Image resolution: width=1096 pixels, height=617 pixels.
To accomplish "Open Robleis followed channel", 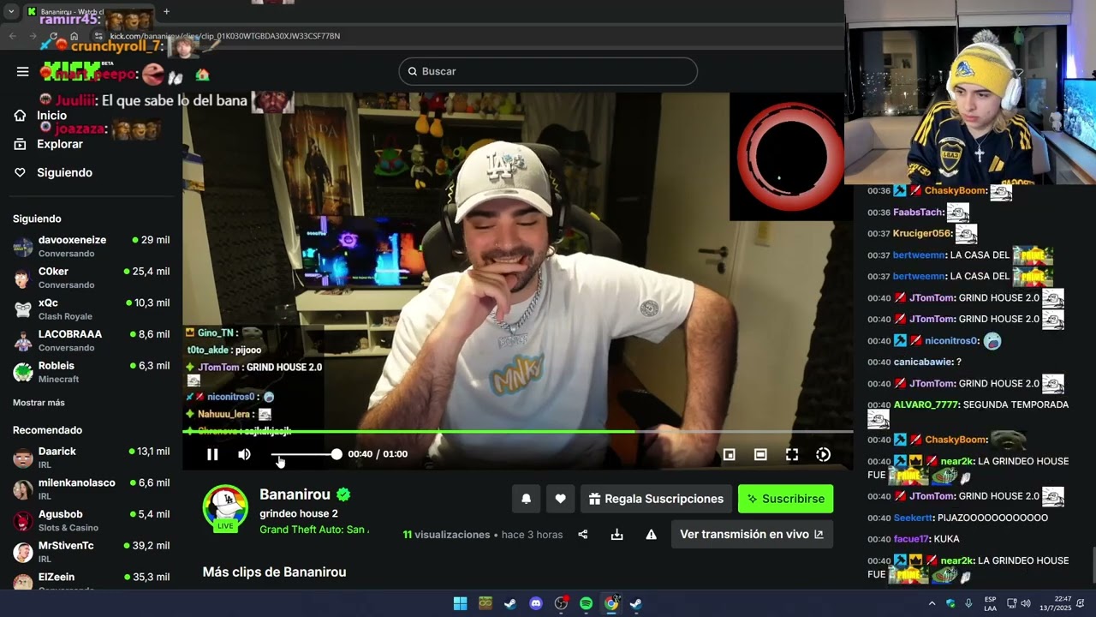I will [x=91, y=372].
